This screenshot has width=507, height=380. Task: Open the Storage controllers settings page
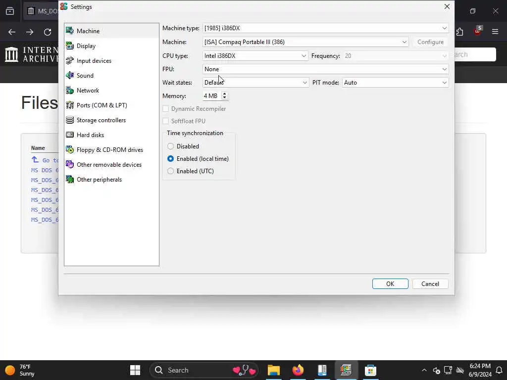tap(101, 120)
